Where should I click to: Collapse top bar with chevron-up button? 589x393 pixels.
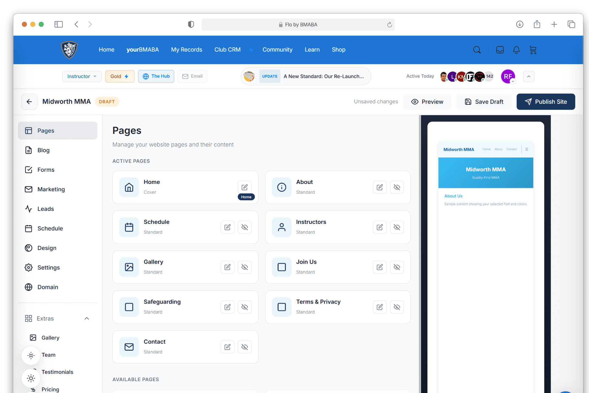click(529, 76)
